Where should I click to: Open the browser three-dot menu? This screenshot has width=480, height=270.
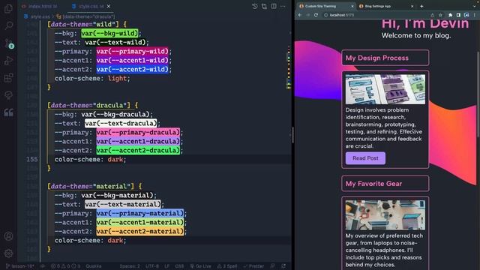click(475, 15)
